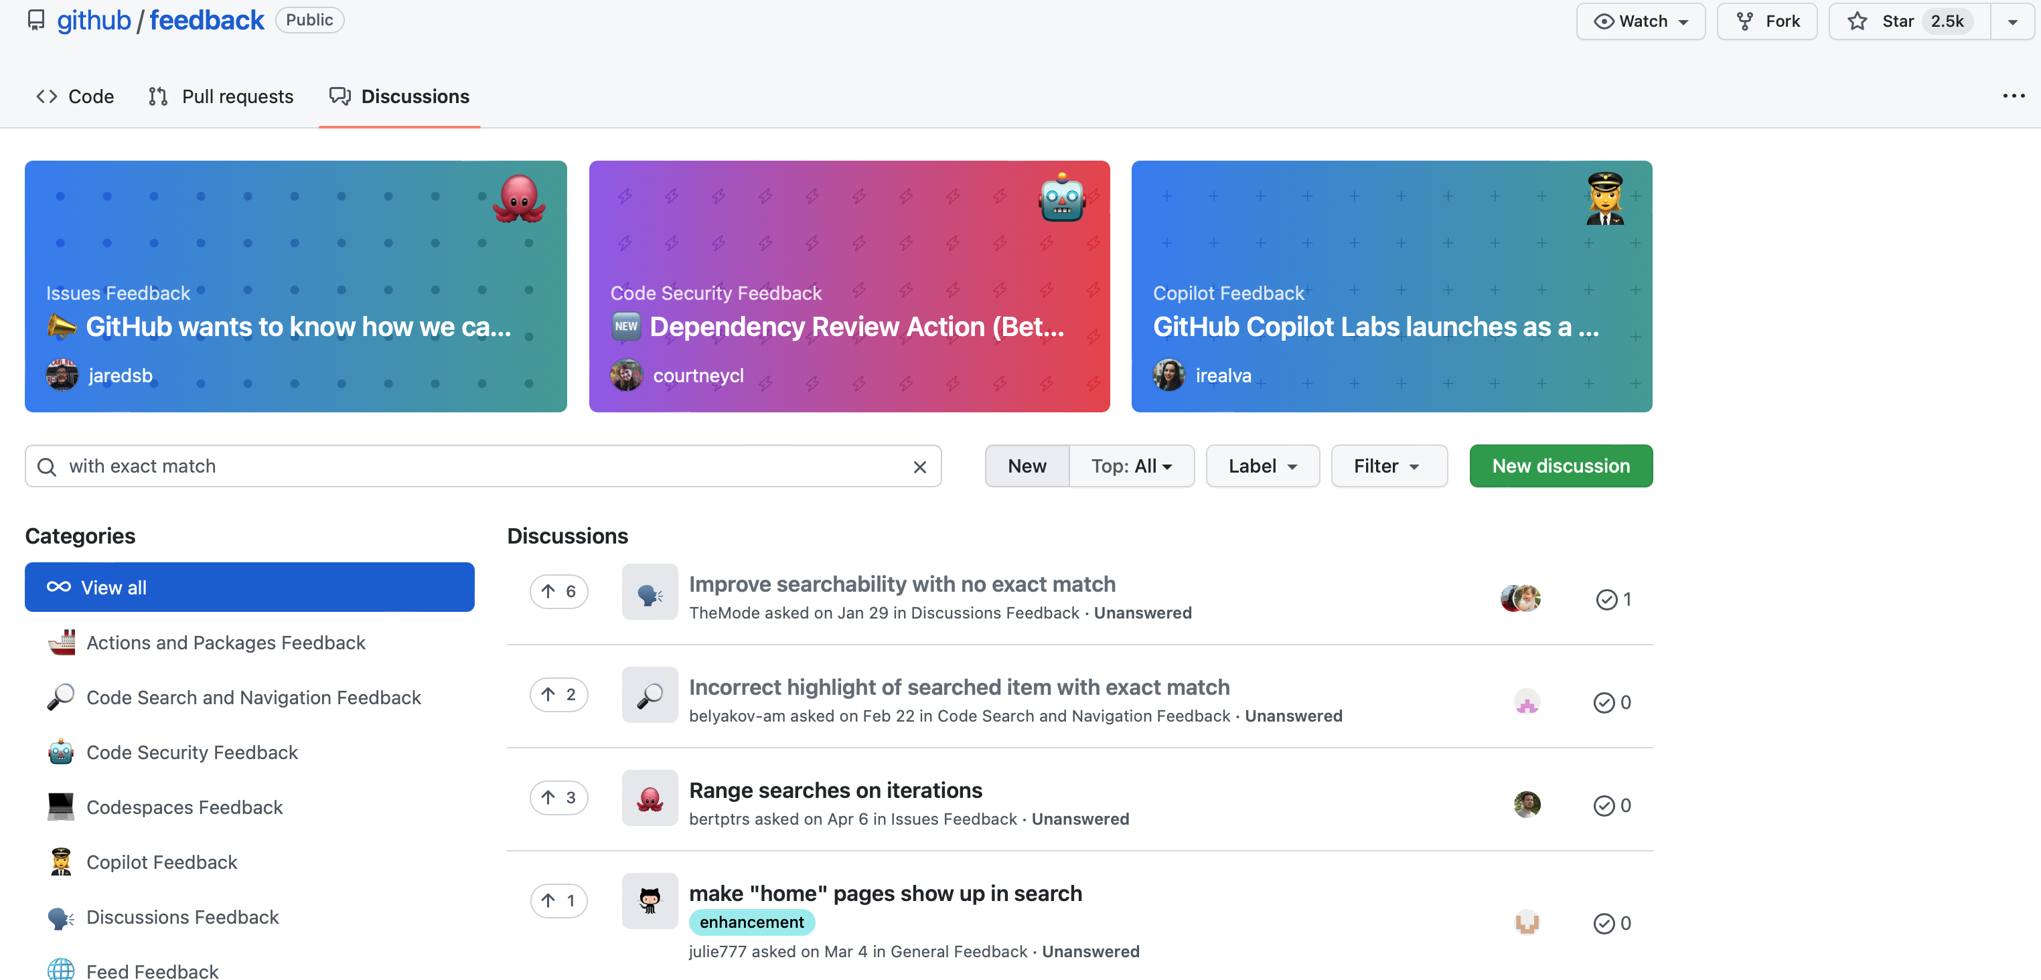Upvote the Range searches on iterations discussion

558,798
